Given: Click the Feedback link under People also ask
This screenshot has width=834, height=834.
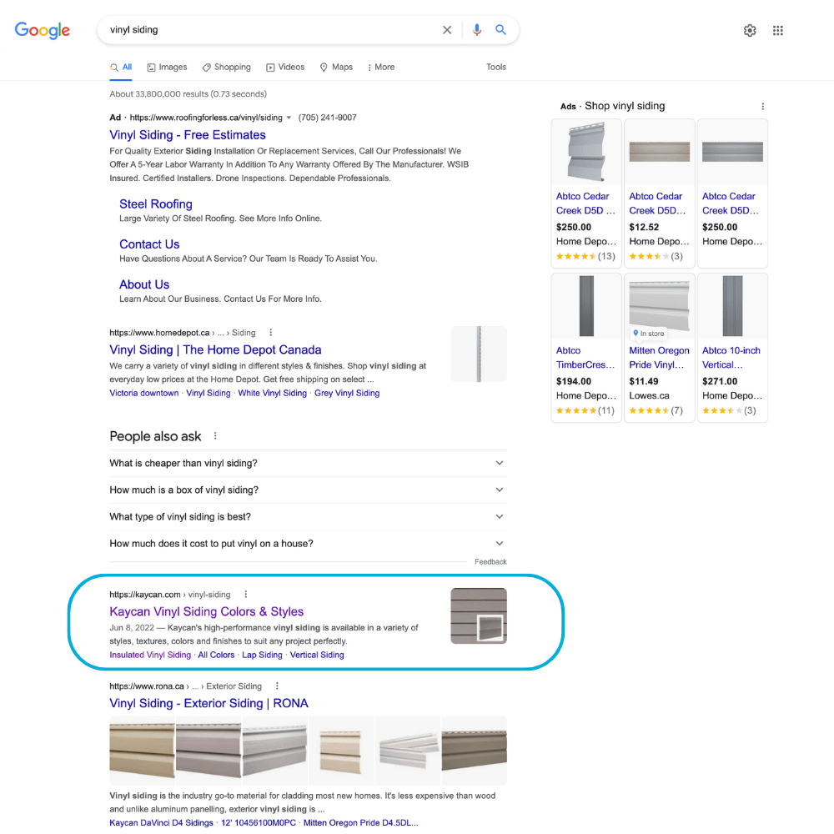Looking at the screenshot, I should point(490,561).
